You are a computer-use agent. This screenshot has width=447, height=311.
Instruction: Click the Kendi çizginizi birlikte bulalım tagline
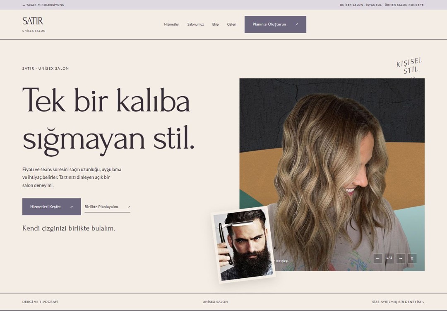pos(69,228)
